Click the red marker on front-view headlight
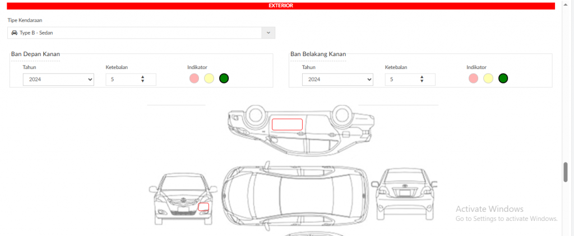 click(x=203, y=207)
